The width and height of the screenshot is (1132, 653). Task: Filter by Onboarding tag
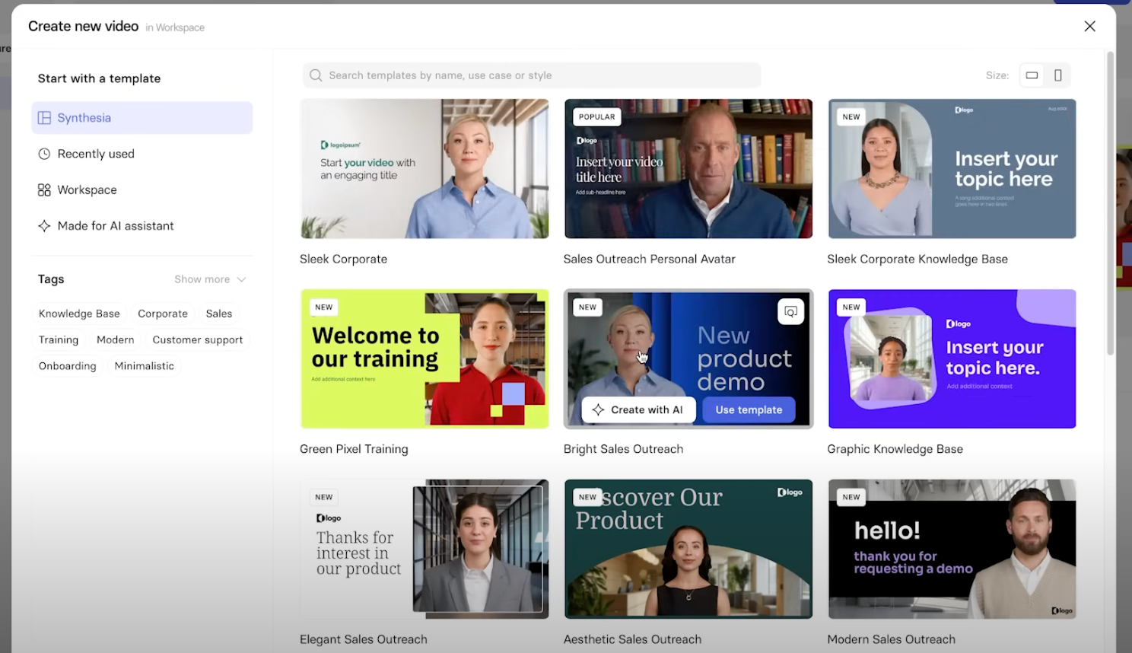tap(68, 366)
